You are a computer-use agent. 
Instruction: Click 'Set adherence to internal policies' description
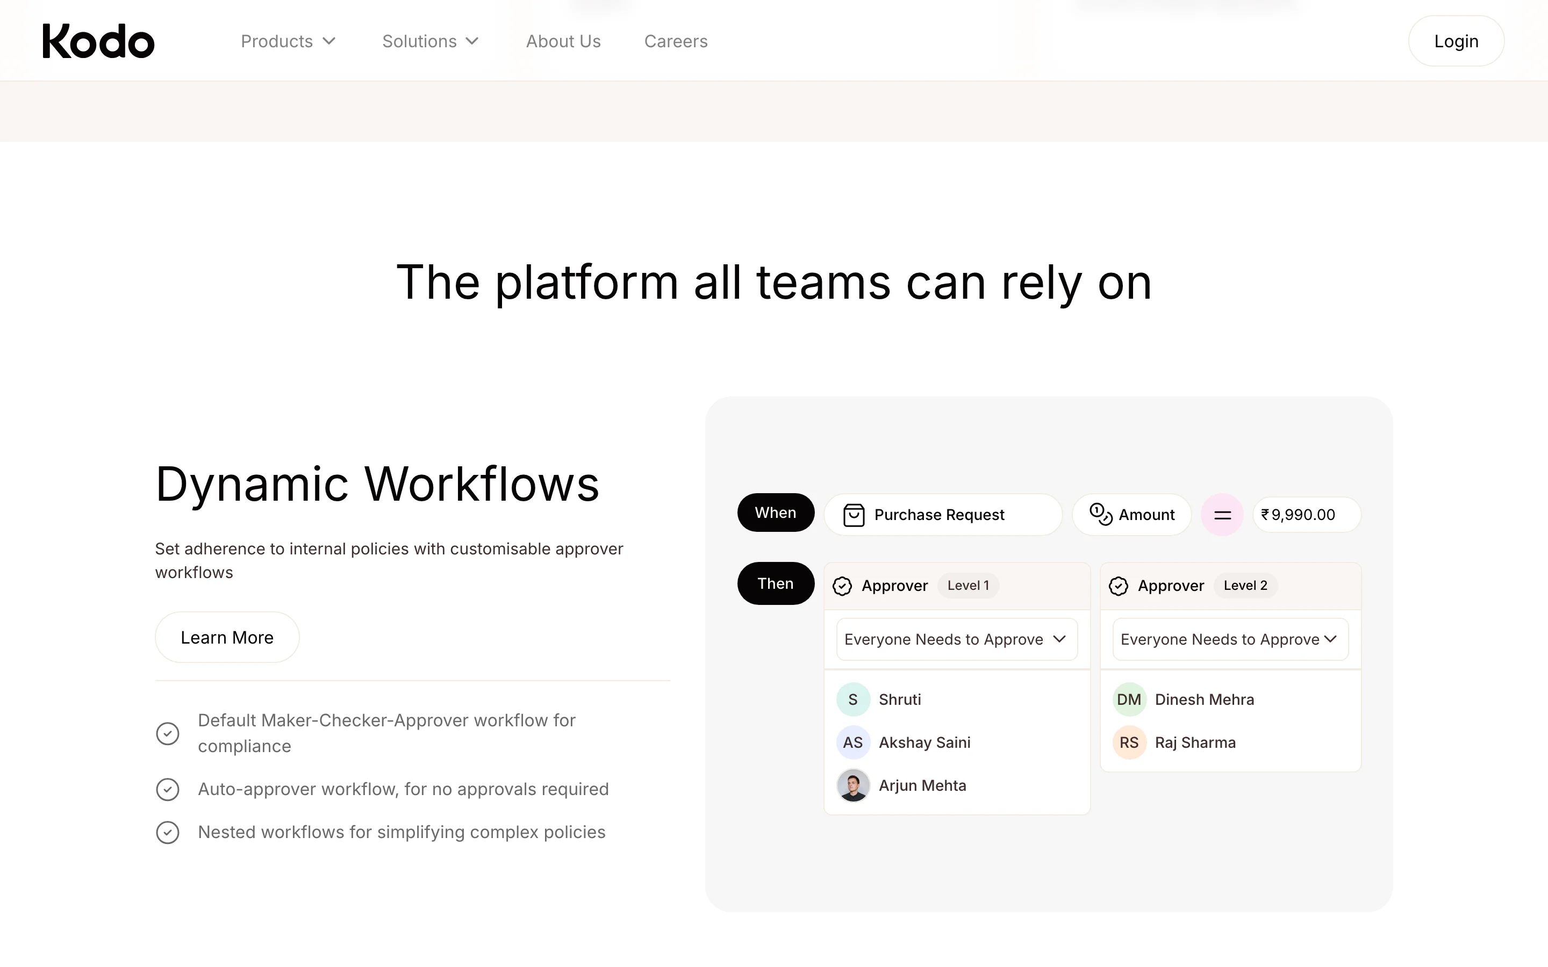[x=389, y=560]
